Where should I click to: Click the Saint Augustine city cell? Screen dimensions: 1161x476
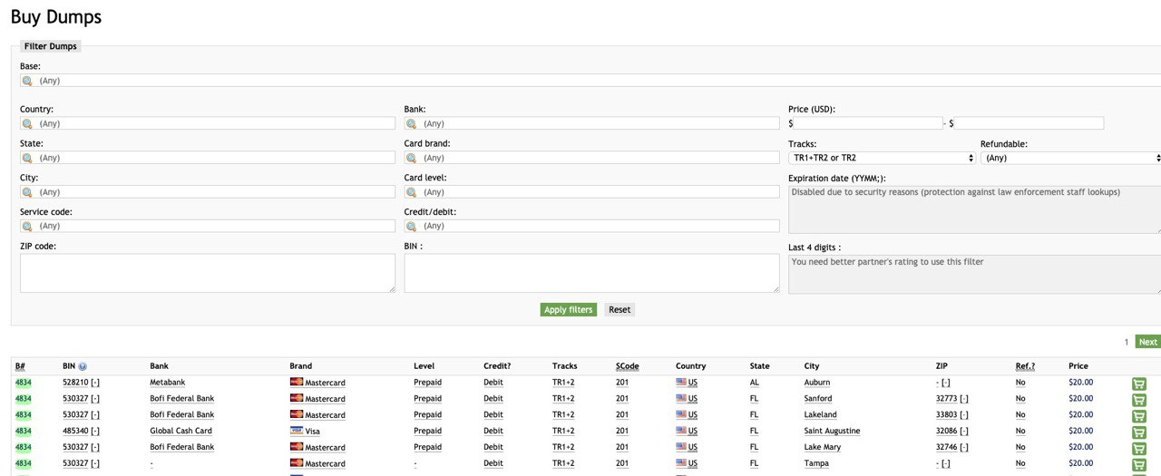pos(832,432)
